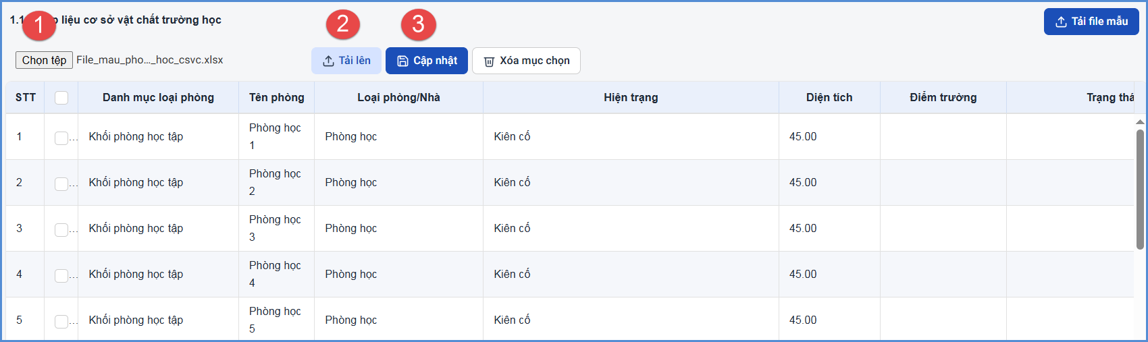Click the Diện tích column header

click(829, 98)
